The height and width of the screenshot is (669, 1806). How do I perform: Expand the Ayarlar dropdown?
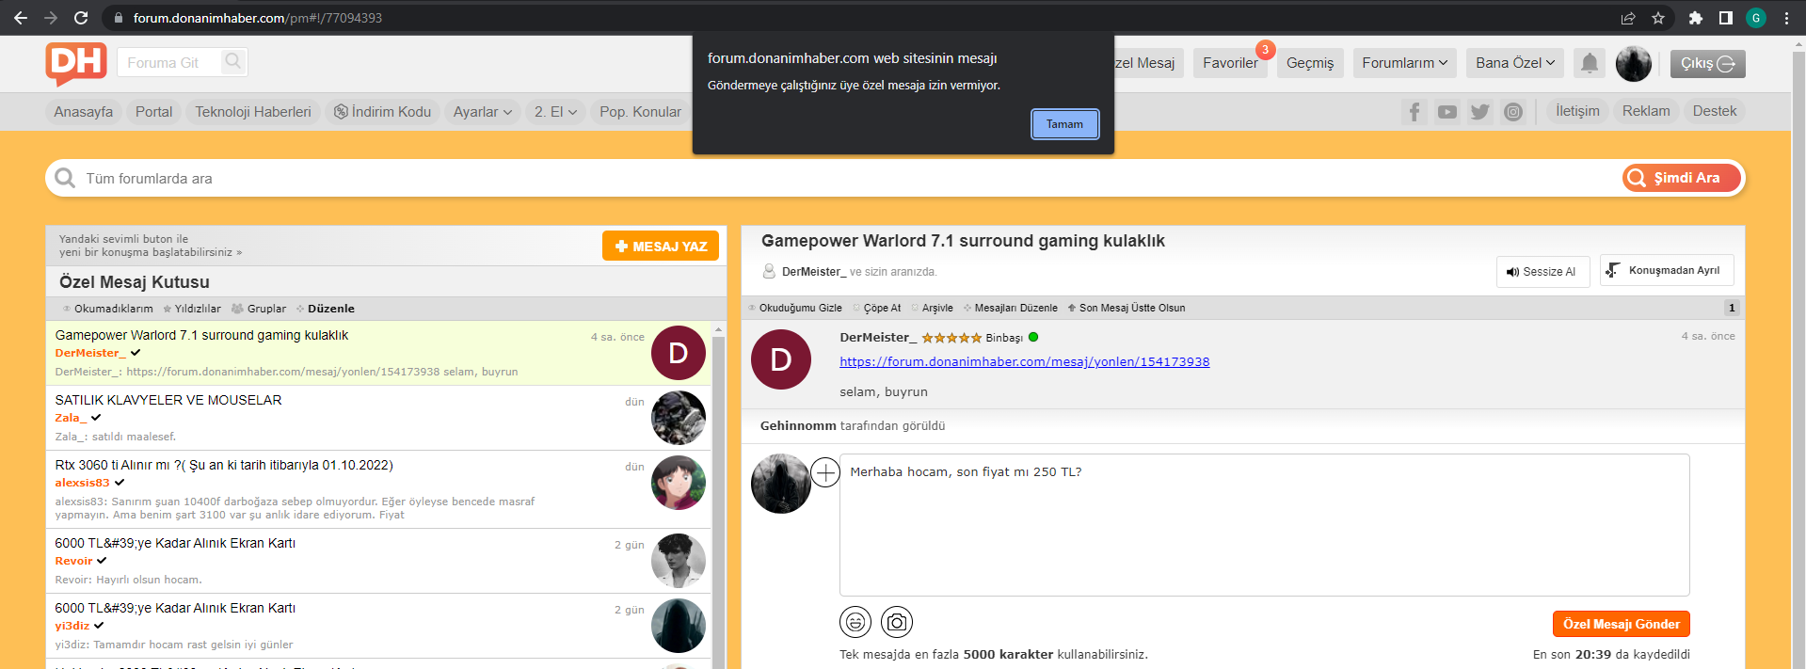click(x=483, y=112)
